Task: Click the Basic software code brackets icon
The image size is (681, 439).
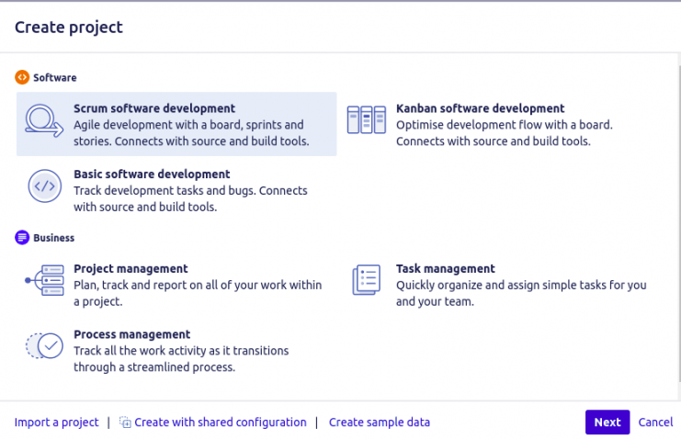Action: [x=44, y=186]
